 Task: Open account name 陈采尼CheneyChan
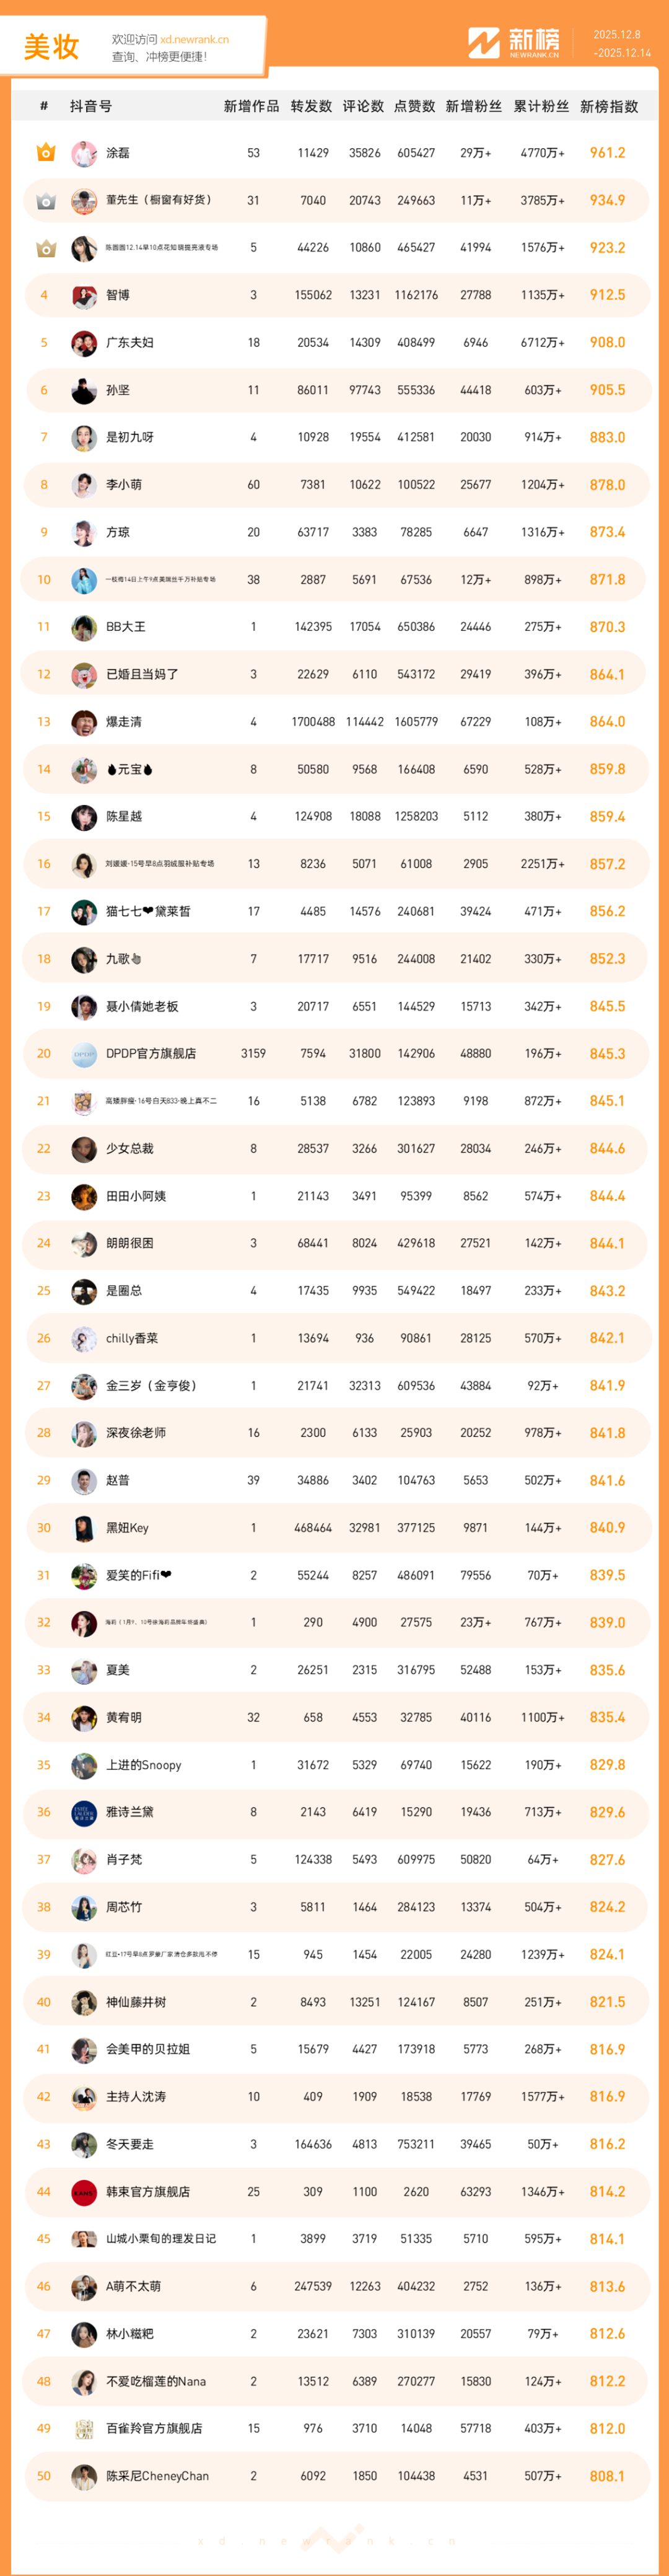click(x=157, y=2476)
